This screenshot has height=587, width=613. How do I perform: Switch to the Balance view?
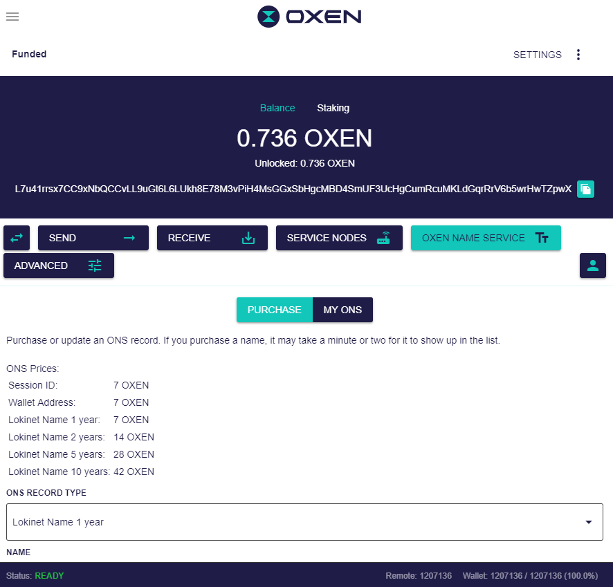pyautogui.click(x=277, y=108)
